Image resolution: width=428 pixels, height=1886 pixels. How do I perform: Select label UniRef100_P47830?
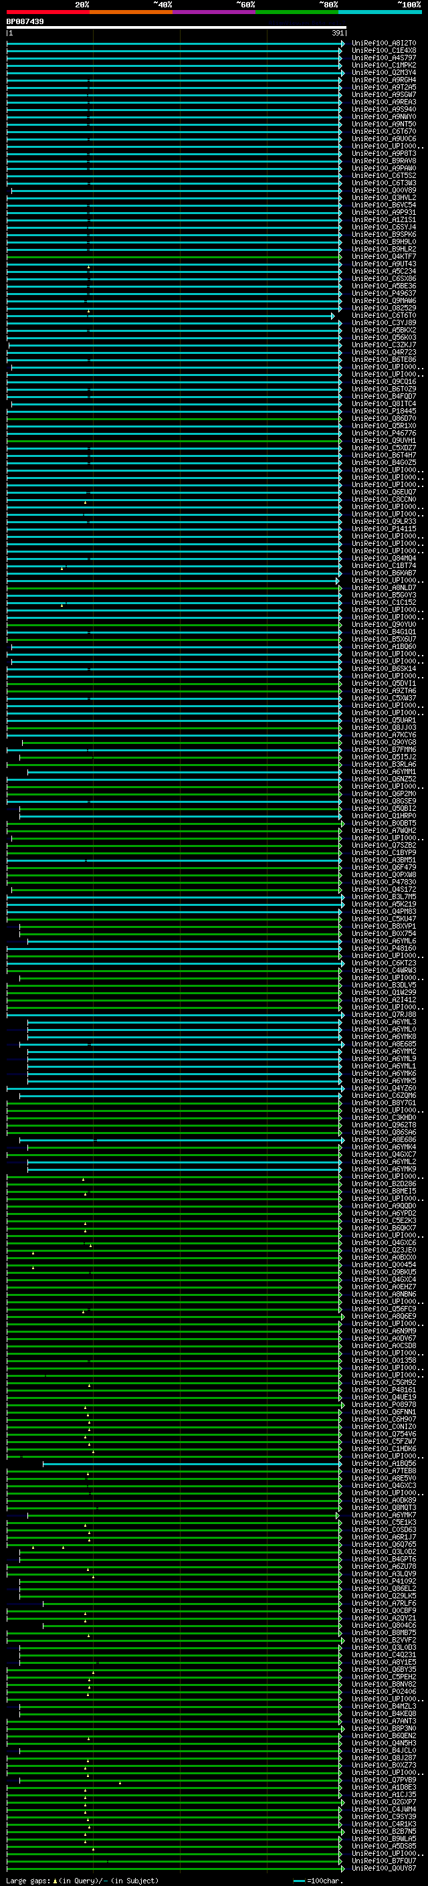pos(384,882)
